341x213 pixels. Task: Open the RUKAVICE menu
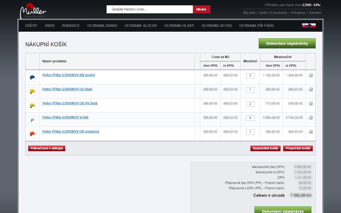[x=71, y=26]
